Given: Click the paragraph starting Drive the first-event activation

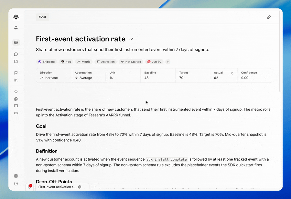Looking at the screenshot, I should tap(151, 137).
